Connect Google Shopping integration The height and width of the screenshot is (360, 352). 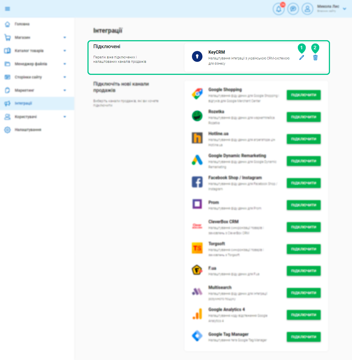304,95
